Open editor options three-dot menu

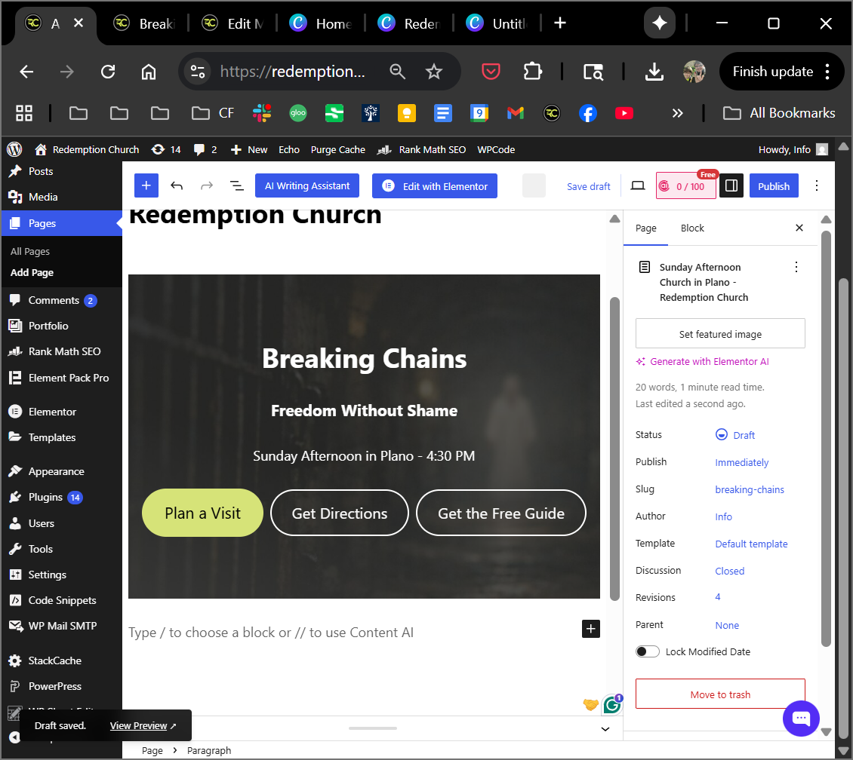[x=817, y=185]
